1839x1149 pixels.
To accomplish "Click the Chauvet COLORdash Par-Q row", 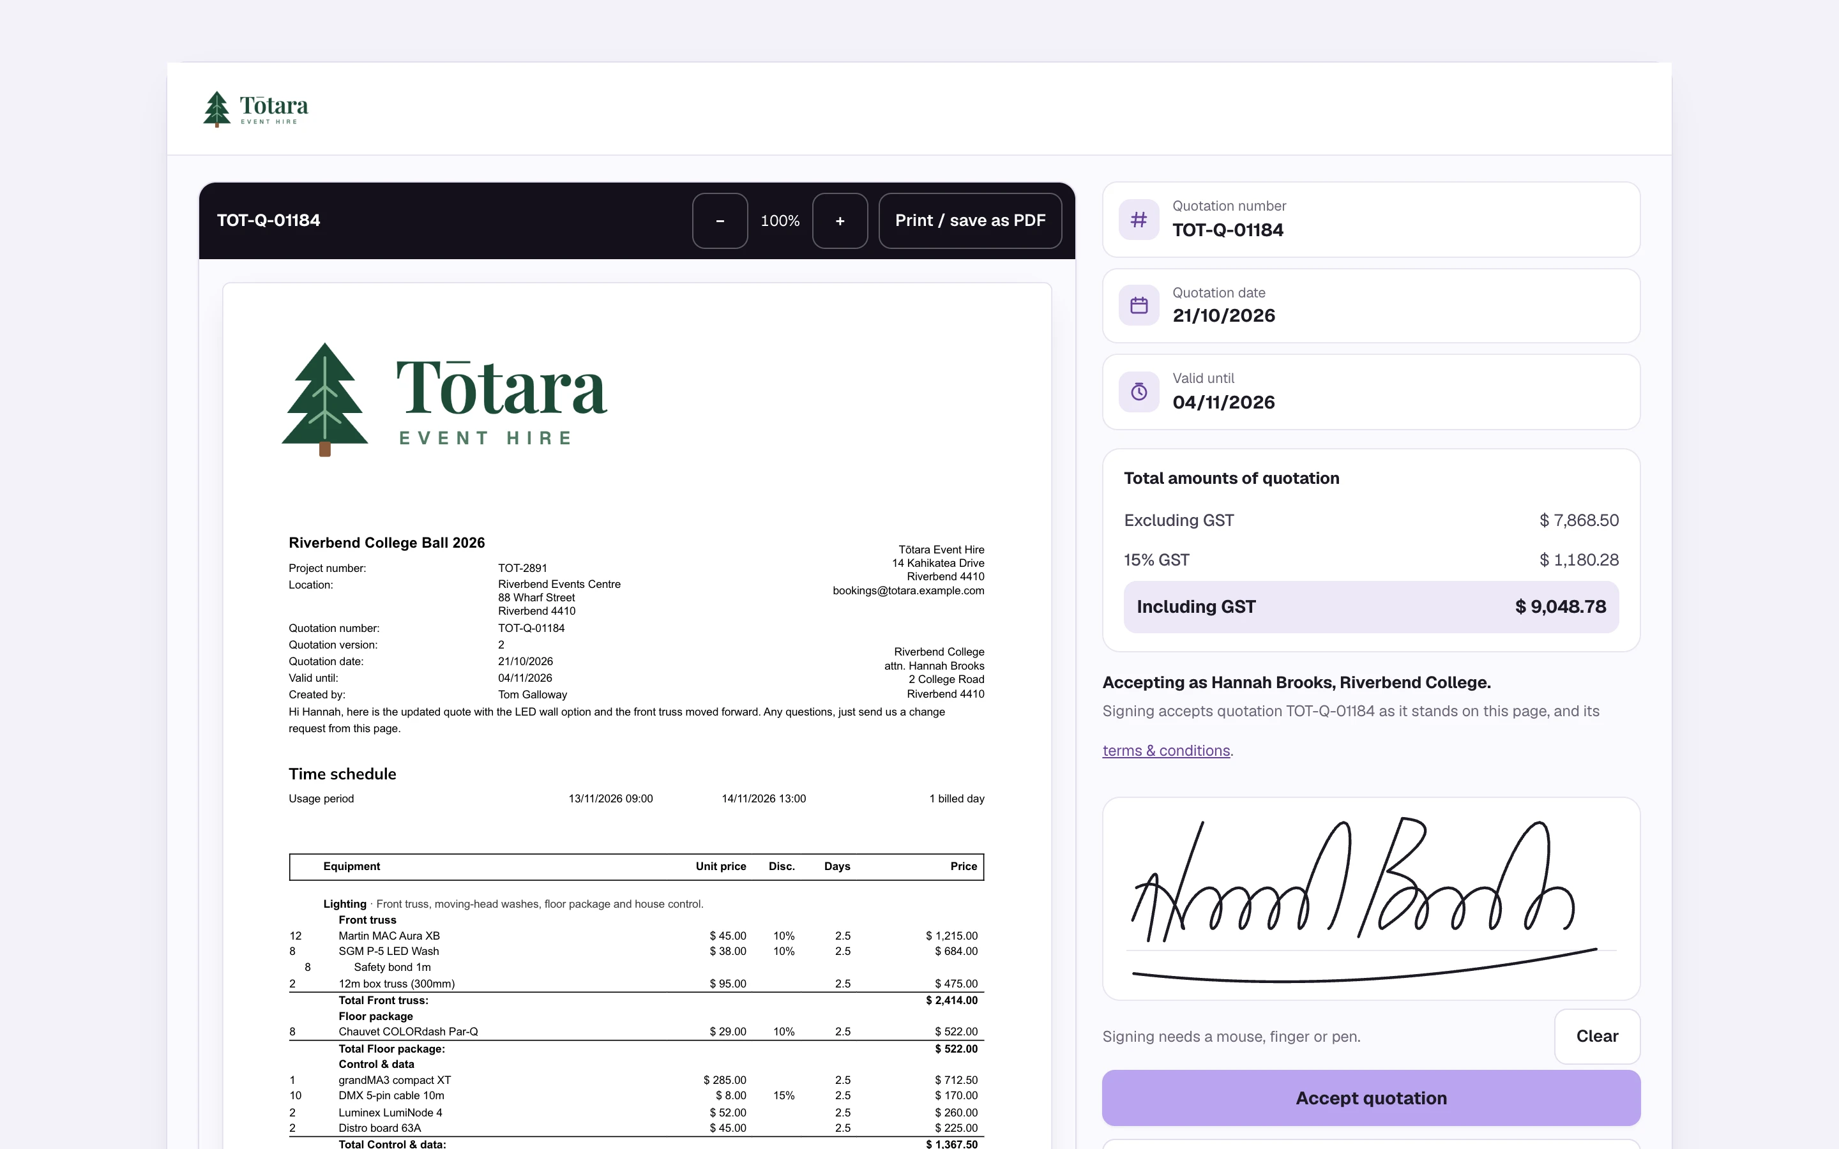I will click(636, 1032).
